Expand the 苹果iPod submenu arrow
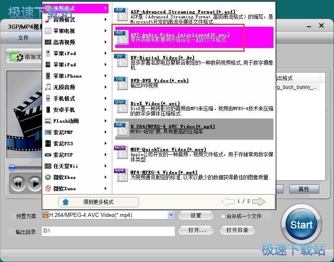The image size is (334, 262). (106, 53)
